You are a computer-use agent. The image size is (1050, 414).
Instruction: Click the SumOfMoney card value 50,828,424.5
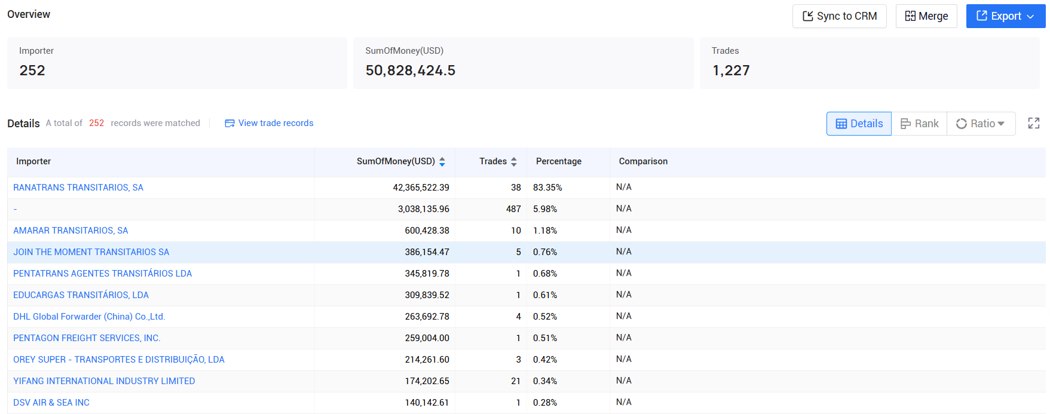(411, 70)
